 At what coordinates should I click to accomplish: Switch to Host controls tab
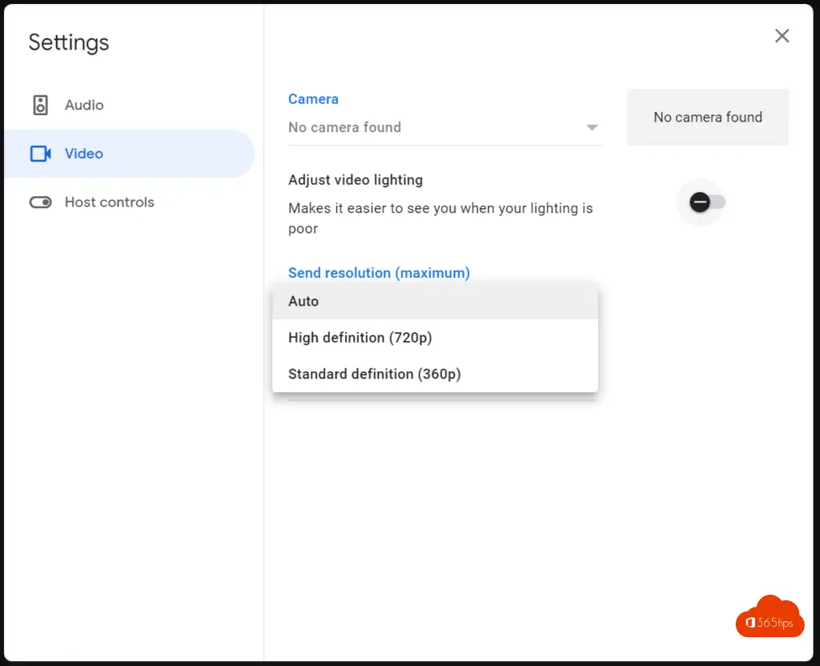pyautogui.click(x=109, y=203)
